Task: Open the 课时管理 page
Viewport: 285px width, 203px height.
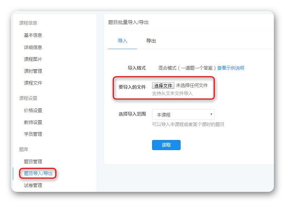Action: (33, 71)
